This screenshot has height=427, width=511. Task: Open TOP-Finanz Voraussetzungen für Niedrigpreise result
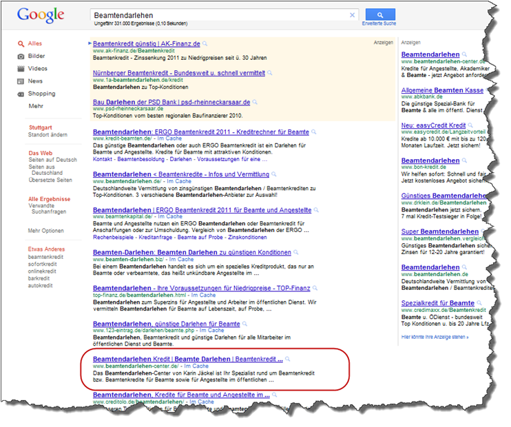201,289
